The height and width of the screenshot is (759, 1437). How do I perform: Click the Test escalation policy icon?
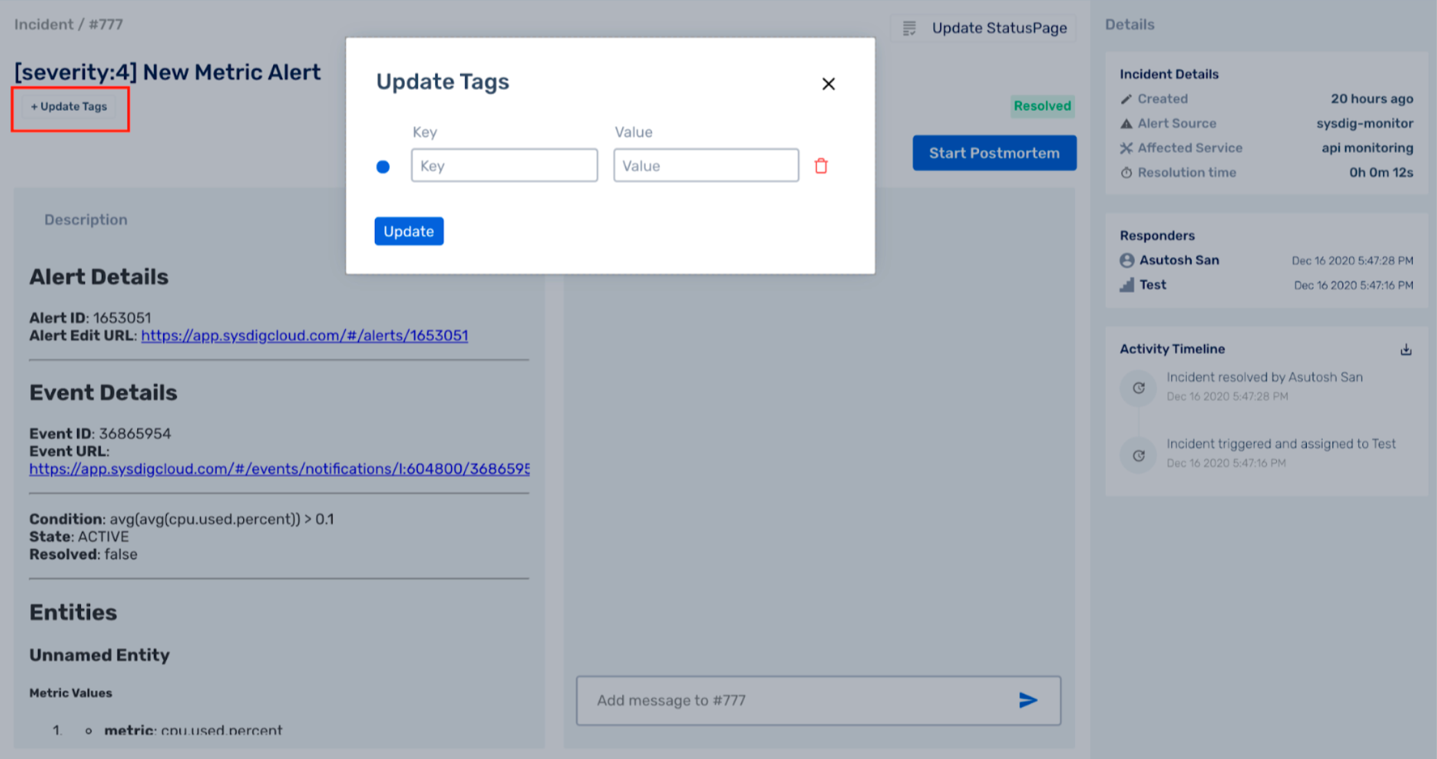[1127, 285]
